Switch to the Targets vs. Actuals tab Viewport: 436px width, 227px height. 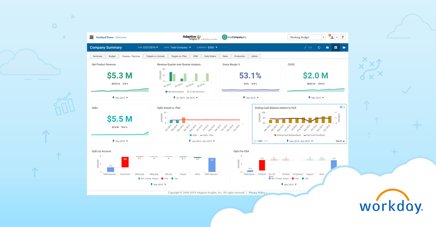coord(155,56)
